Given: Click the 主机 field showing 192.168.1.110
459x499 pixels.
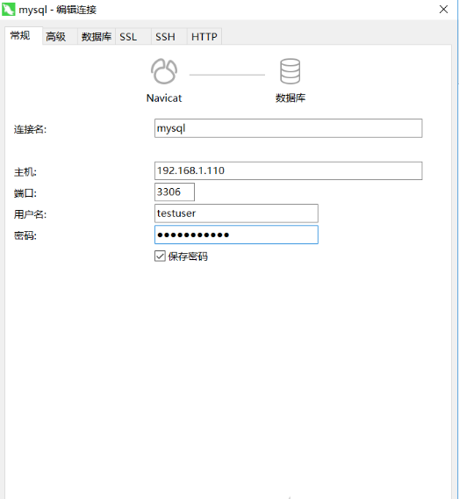Looking at the screenshot, I should (x=289, y=171).
